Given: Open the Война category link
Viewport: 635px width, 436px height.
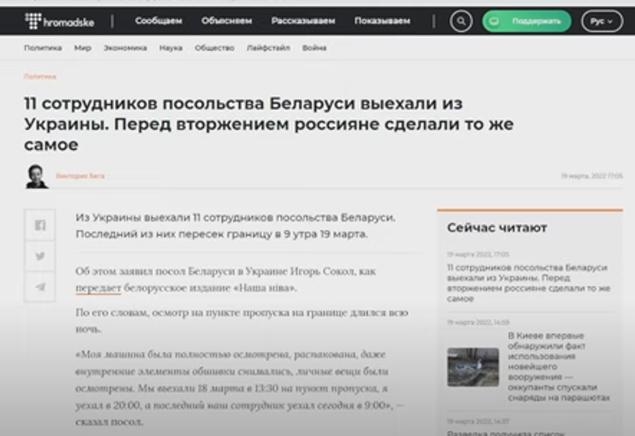Looking at the screenshot, I should click(314, 48).
